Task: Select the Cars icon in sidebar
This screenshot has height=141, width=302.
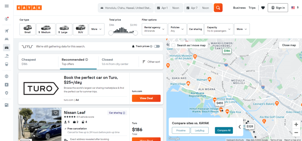Action: tap(6, 48)
